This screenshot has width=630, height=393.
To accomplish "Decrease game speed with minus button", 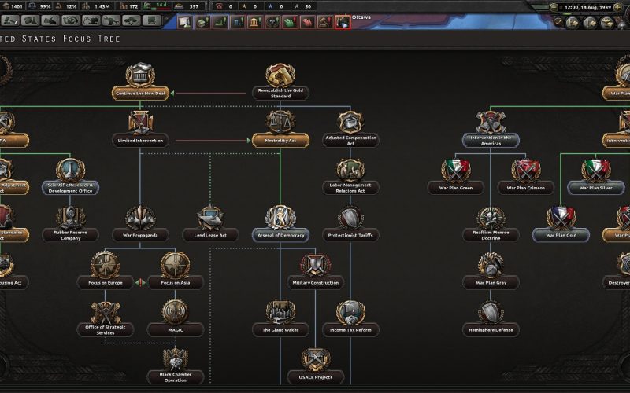I will coord(554,7).
